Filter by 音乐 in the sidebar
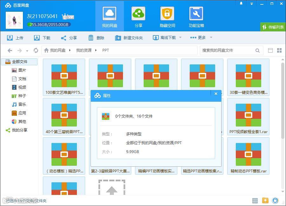The image size is (286, 206). click(x=19, y=105)
